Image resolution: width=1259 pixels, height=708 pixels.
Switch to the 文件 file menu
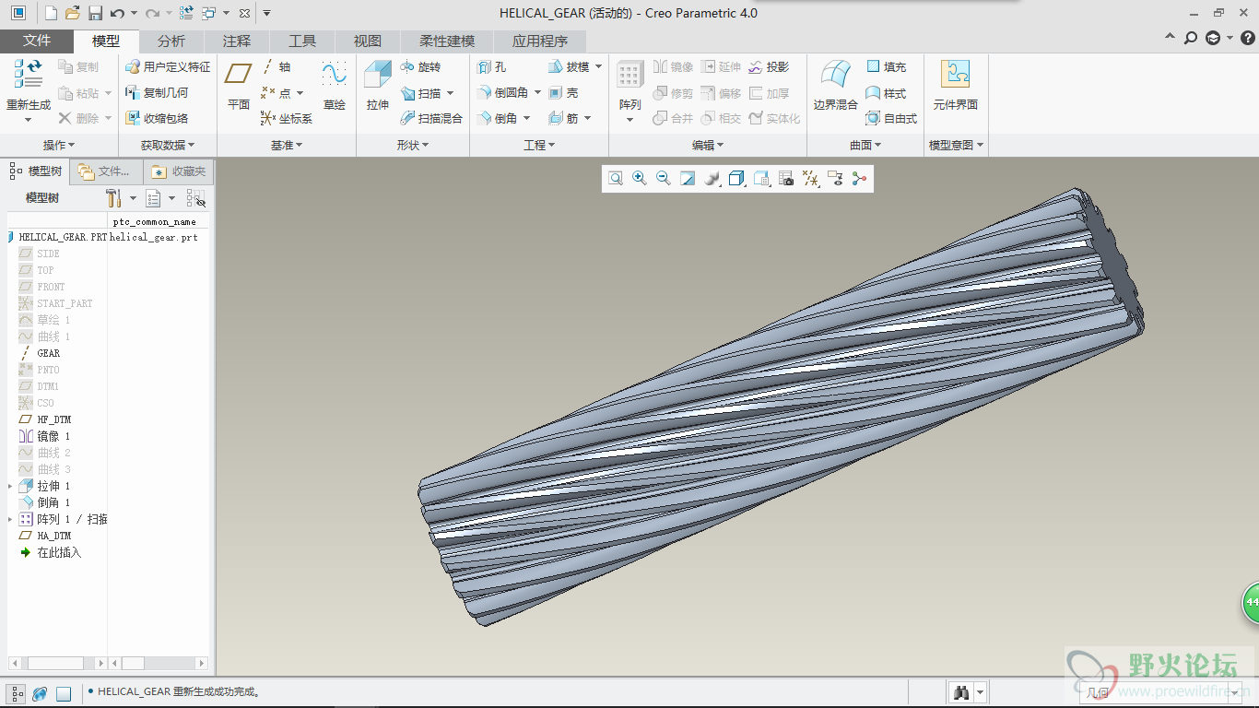pyautogui.click(x=37, y=41)
